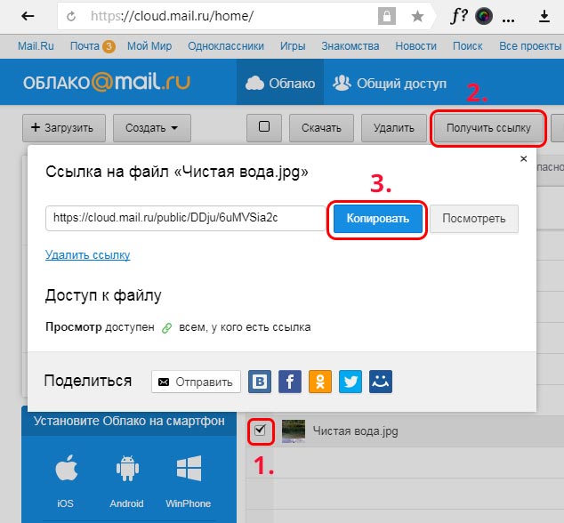Share via VKontakte icon
Image resolution: width=564 pixels, height=523 pixels.
(260, 382)
